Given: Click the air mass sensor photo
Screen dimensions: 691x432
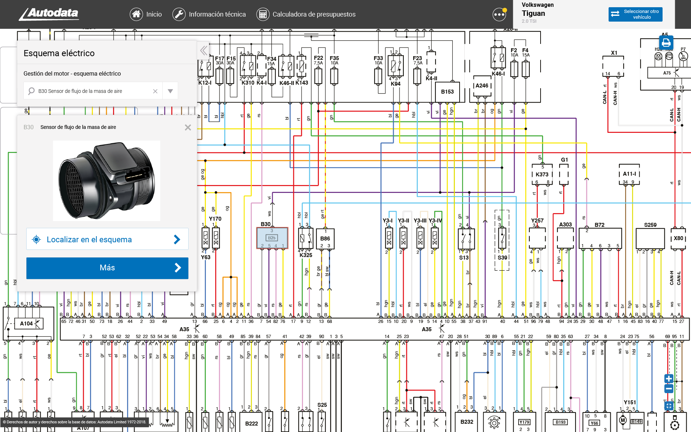Looking at the screenshot, I should click(x=107, y=181).
